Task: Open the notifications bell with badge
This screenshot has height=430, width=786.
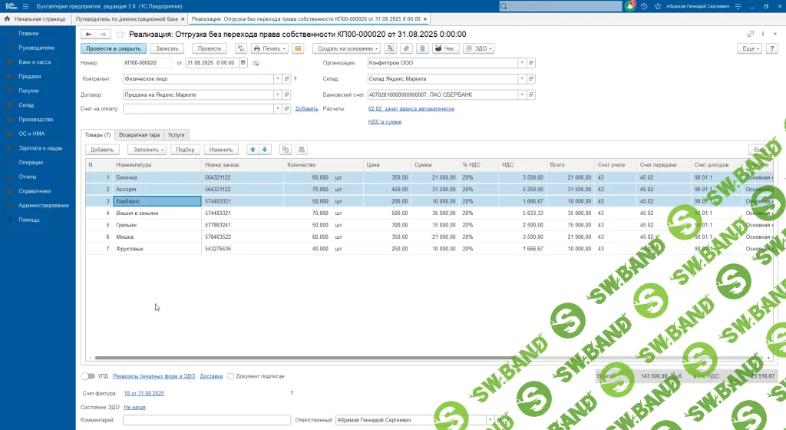Action: coord(630,6)
